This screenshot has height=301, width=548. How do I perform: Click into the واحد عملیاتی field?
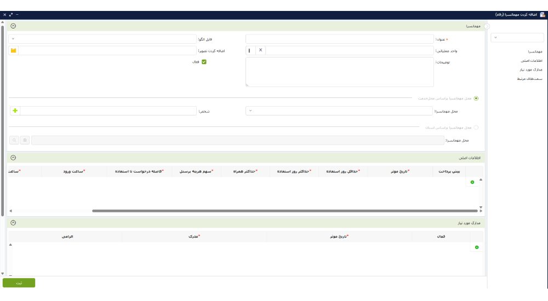(x=350, y=50)
